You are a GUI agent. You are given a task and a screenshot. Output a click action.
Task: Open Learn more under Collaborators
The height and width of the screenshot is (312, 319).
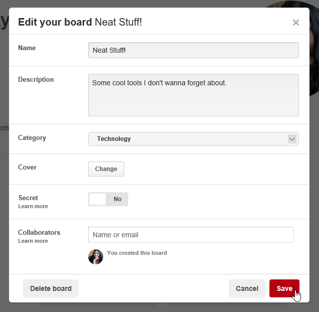tap(33, 241)
